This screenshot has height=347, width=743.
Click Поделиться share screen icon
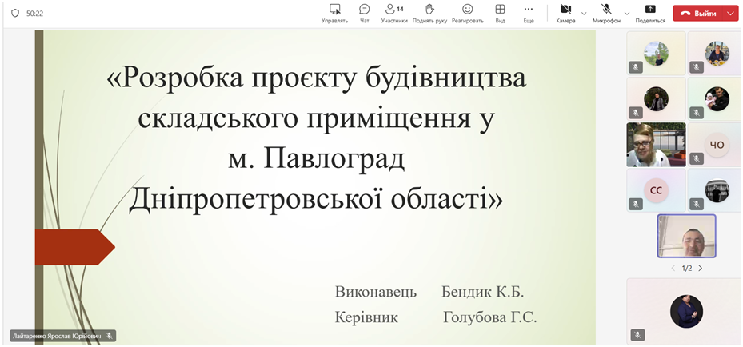click(x=650, y=13)
